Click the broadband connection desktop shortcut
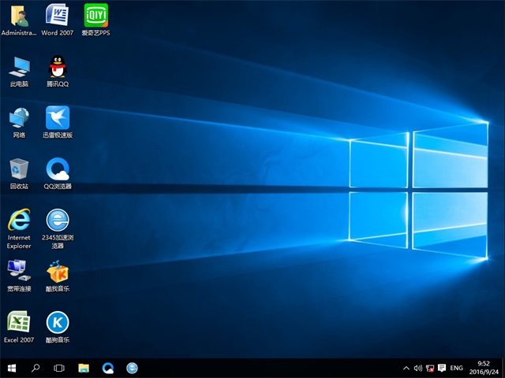The image size is (505, 378). (19, 272)
